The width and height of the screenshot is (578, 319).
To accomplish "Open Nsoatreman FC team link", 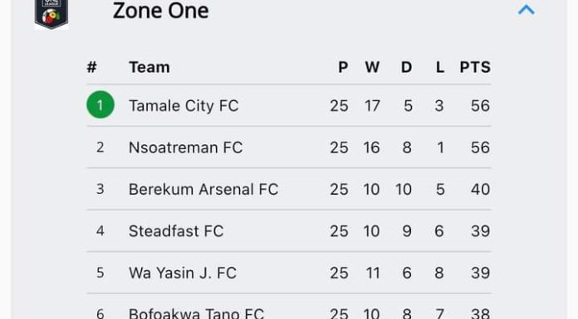I will (x=185, y=147).
